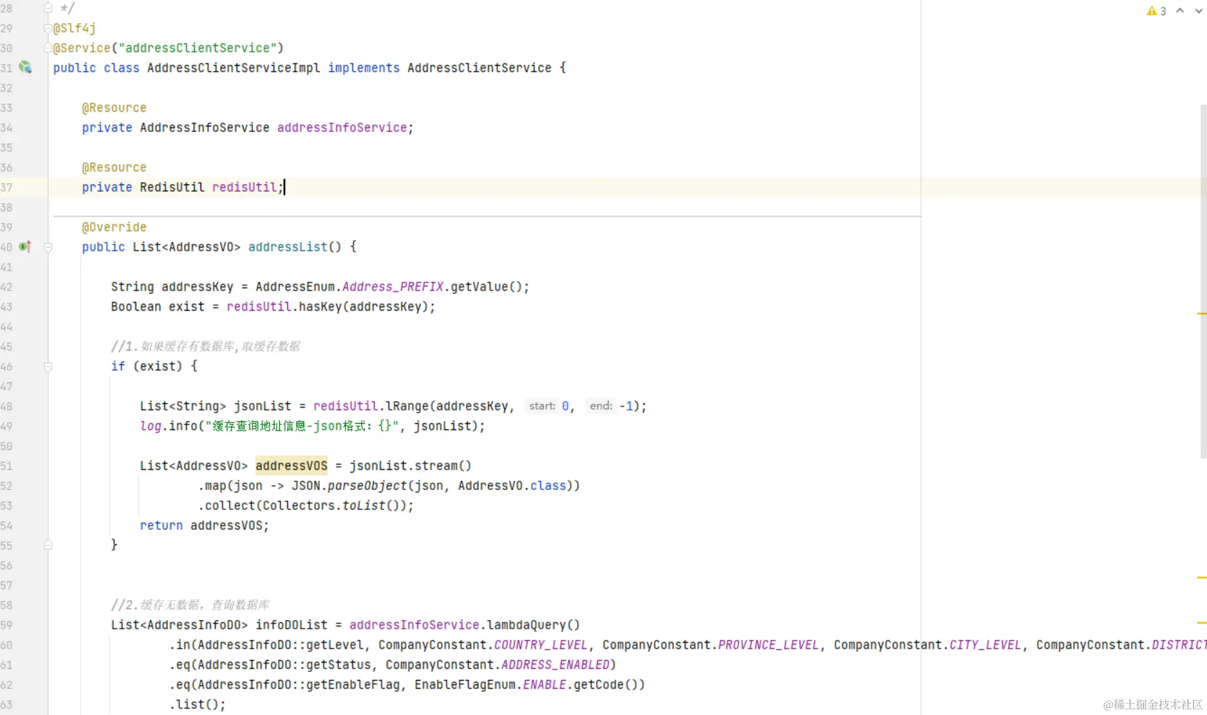Go to previous highlighted problem arrow
The height and width of the screenshot is (715, 1207).
(1180, 11)
